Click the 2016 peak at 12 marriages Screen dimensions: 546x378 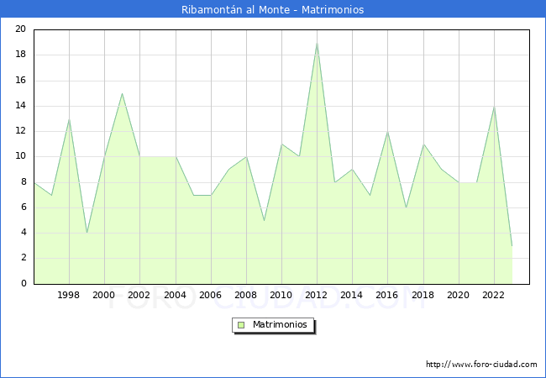(x=387, y=131)
